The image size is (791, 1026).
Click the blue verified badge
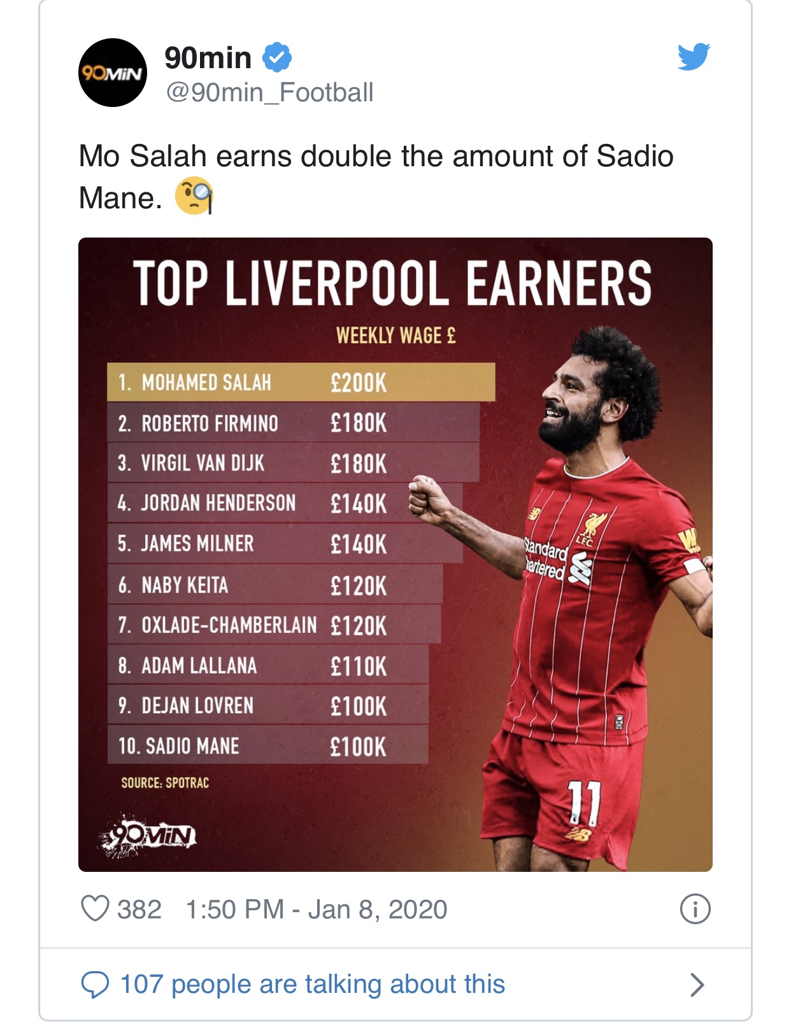click(277, 57)
